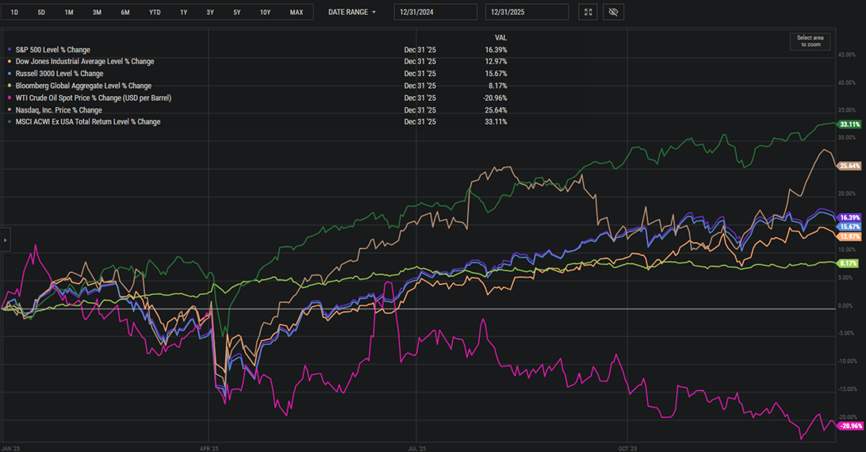Click the 33.11% green end-value label

pyautogui.click(x=849, y=124)
